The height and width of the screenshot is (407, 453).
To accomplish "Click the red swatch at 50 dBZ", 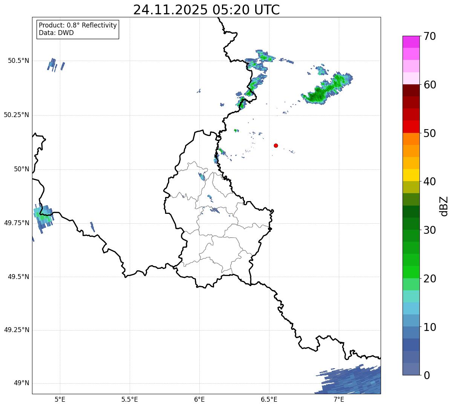I will tap(411, 127).
